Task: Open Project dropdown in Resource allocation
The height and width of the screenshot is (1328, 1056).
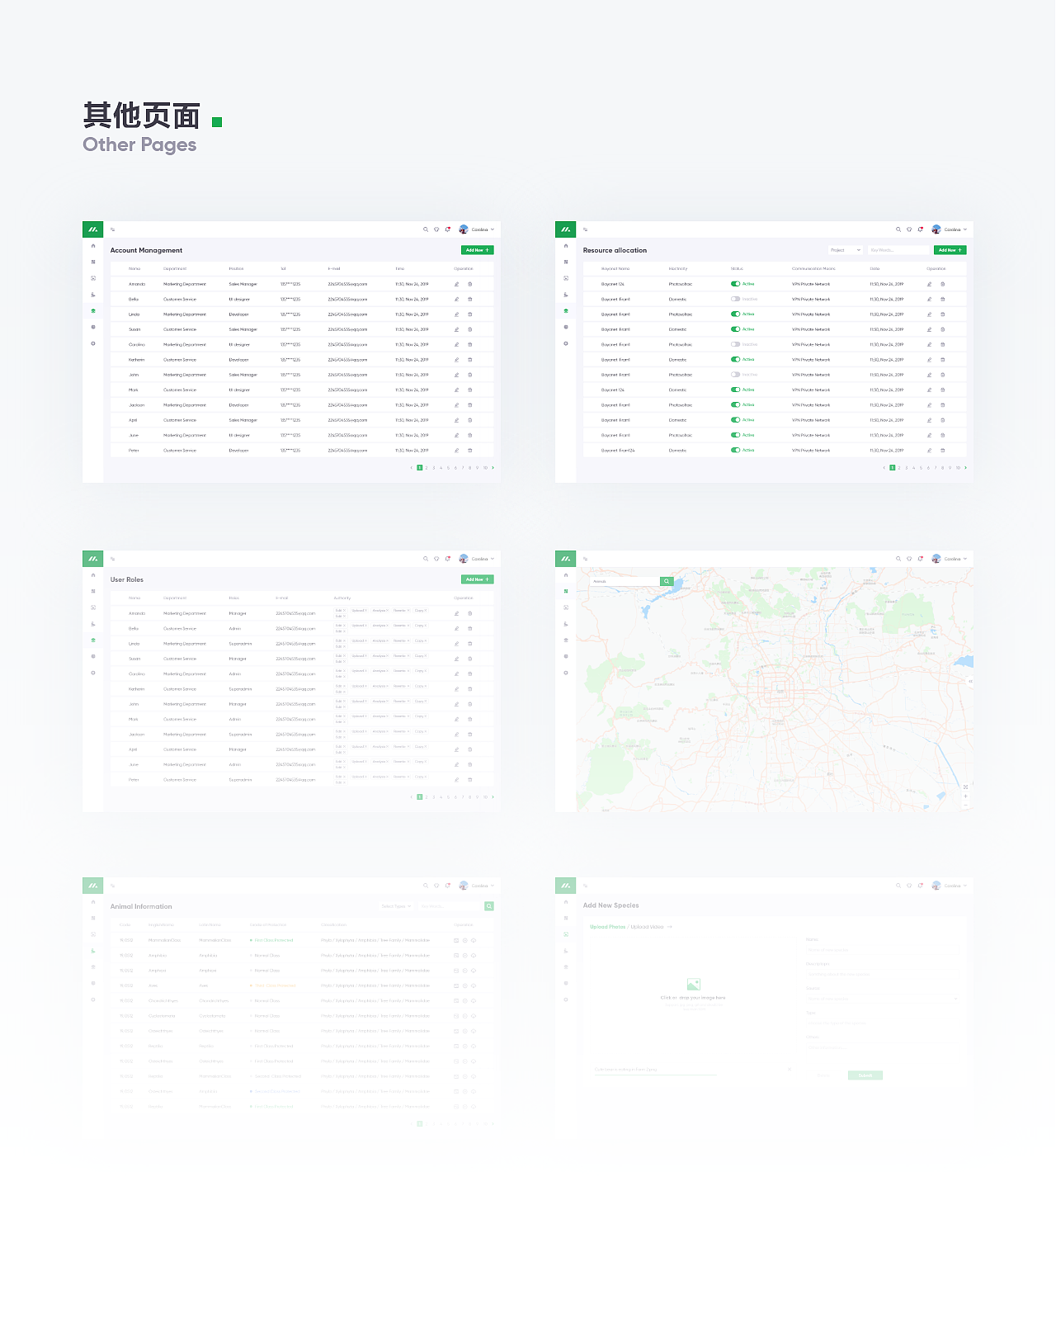Action: (x=846, y=250)
